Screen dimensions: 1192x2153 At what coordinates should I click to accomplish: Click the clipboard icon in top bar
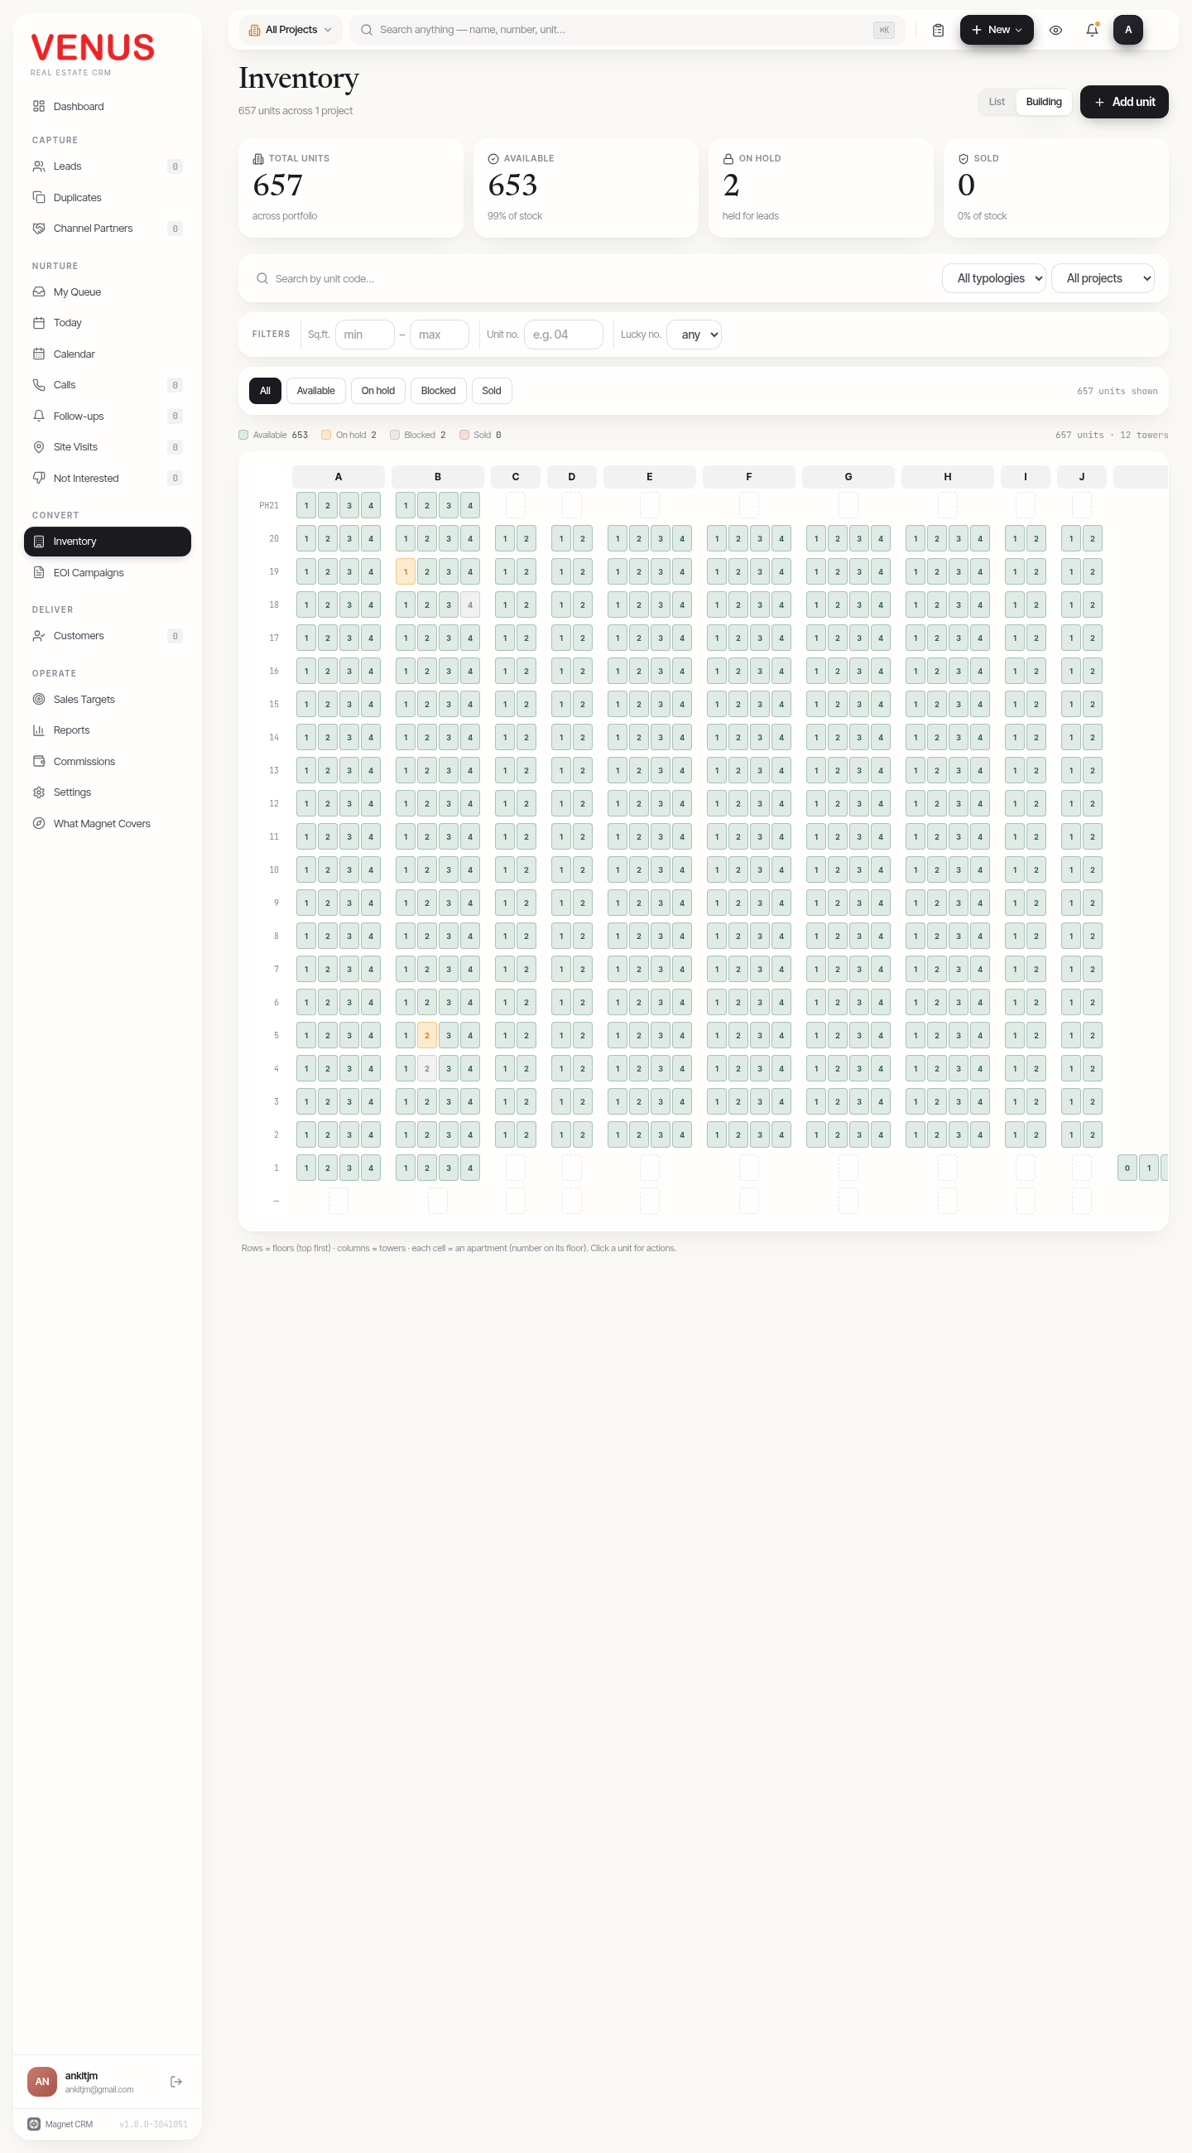tap(938, 30)
